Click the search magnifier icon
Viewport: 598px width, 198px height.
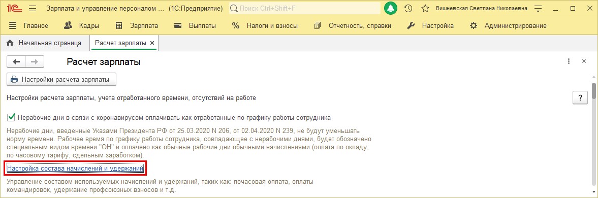pos(234,8)
